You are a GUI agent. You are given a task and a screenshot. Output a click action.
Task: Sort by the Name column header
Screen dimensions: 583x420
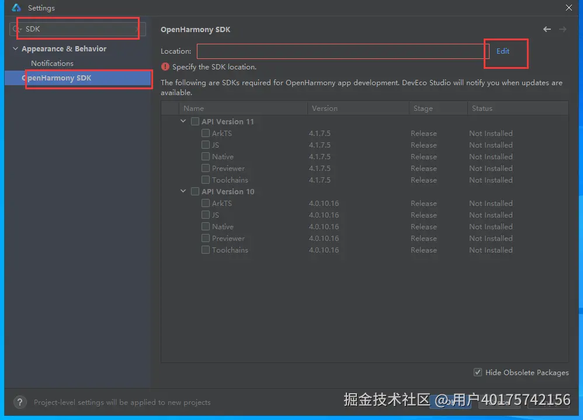243,108
